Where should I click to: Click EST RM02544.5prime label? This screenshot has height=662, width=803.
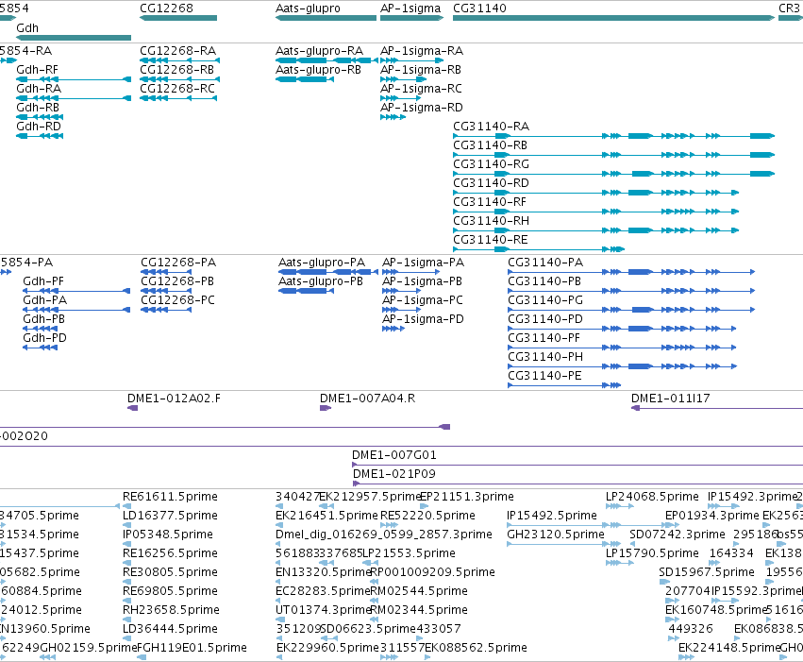pyautogui.click(x=419, y=591)
